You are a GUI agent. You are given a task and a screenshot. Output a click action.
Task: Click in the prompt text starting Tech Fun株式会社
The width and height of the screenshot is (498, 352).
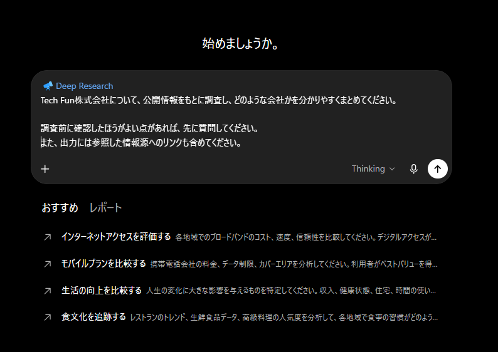click(219, 100)
